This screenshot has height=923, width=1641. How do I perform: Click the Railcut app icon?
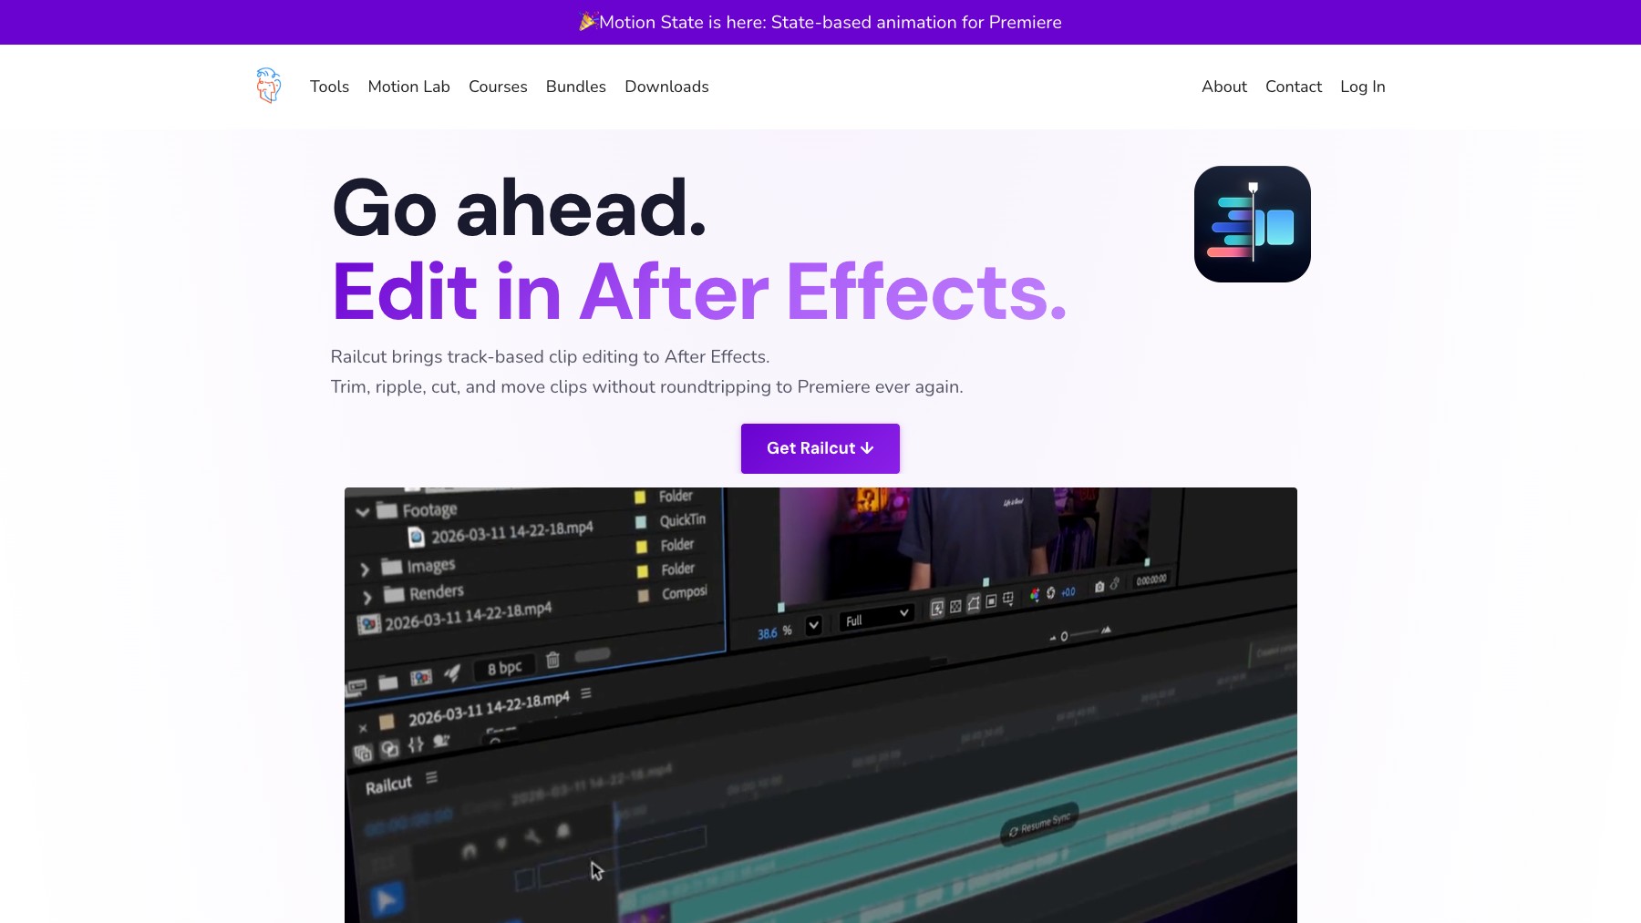pyautogui.click(x=1253, y=224)
